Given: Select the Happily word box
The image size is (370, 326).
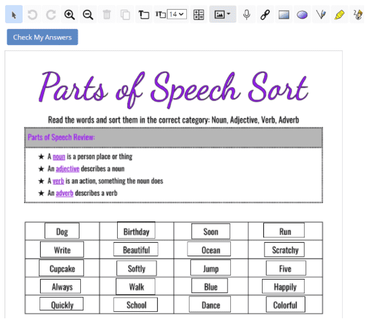Looking at the screenshot, I should (x=283, y=287).
